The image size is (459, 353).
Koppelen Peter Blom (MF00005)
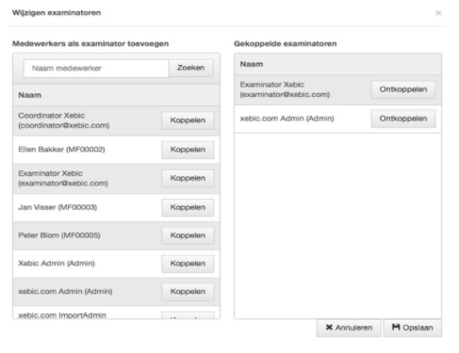[x=188, y=235]
